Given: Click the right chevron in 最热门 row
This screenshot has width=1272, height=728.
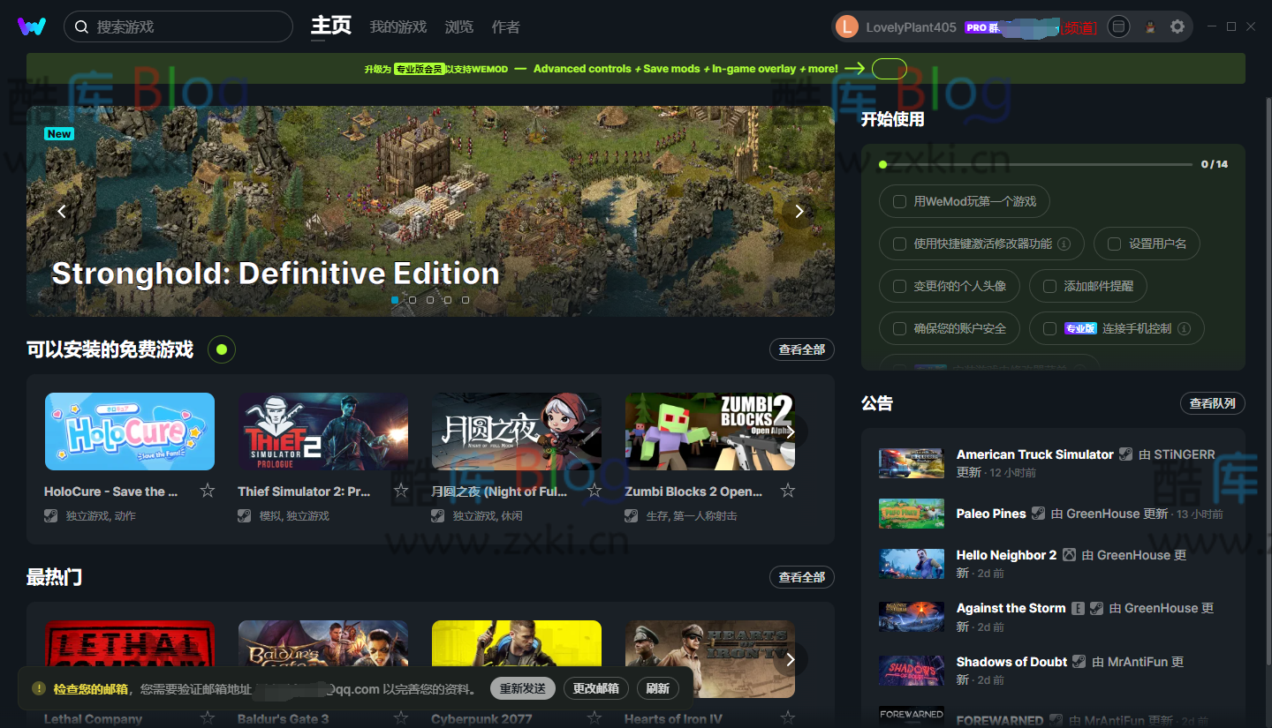Looking at the screenshot, I should click(791, 659).
